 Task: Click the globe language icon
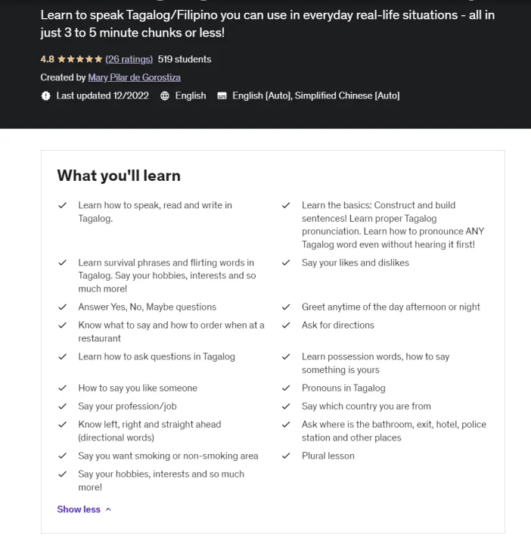(x=165, y=95)
